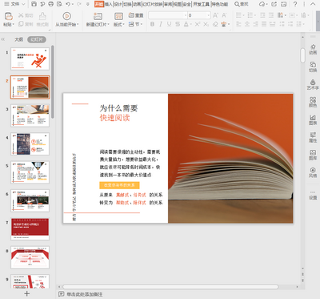The image size is (320, 299).
Task: Open the cloud sync icon menu
Action: (263, 4)
